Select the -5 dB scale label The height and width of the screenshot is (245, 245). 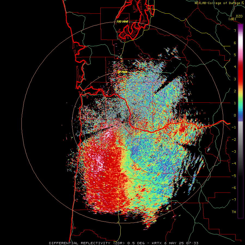[234, 176]
